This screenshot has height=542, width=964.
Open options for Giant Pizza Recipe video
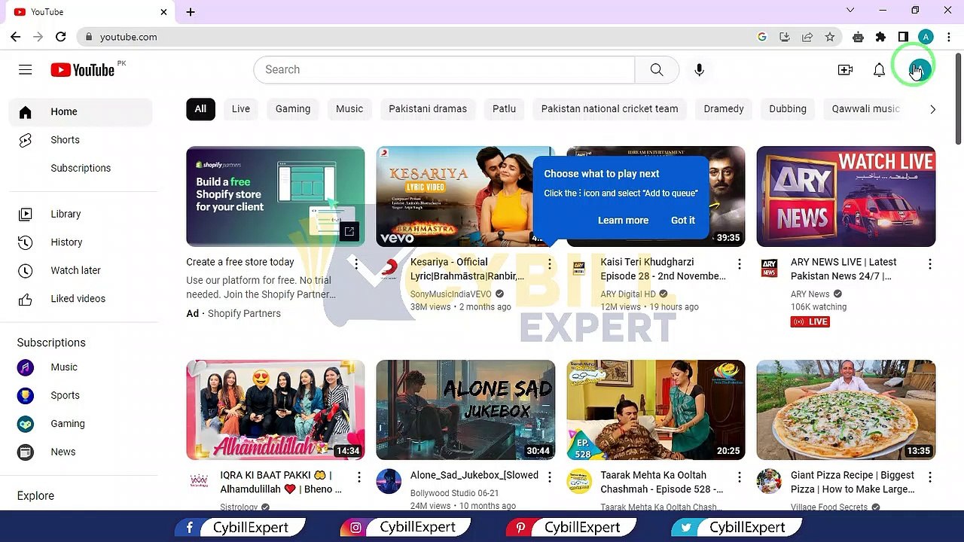(x=930, y=477)
